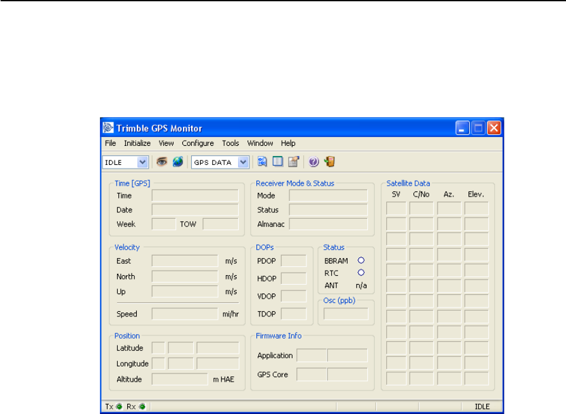The height and width of the screenshot is (414, 566).
Task: Click the Position group label
Action: coord(127,336)
